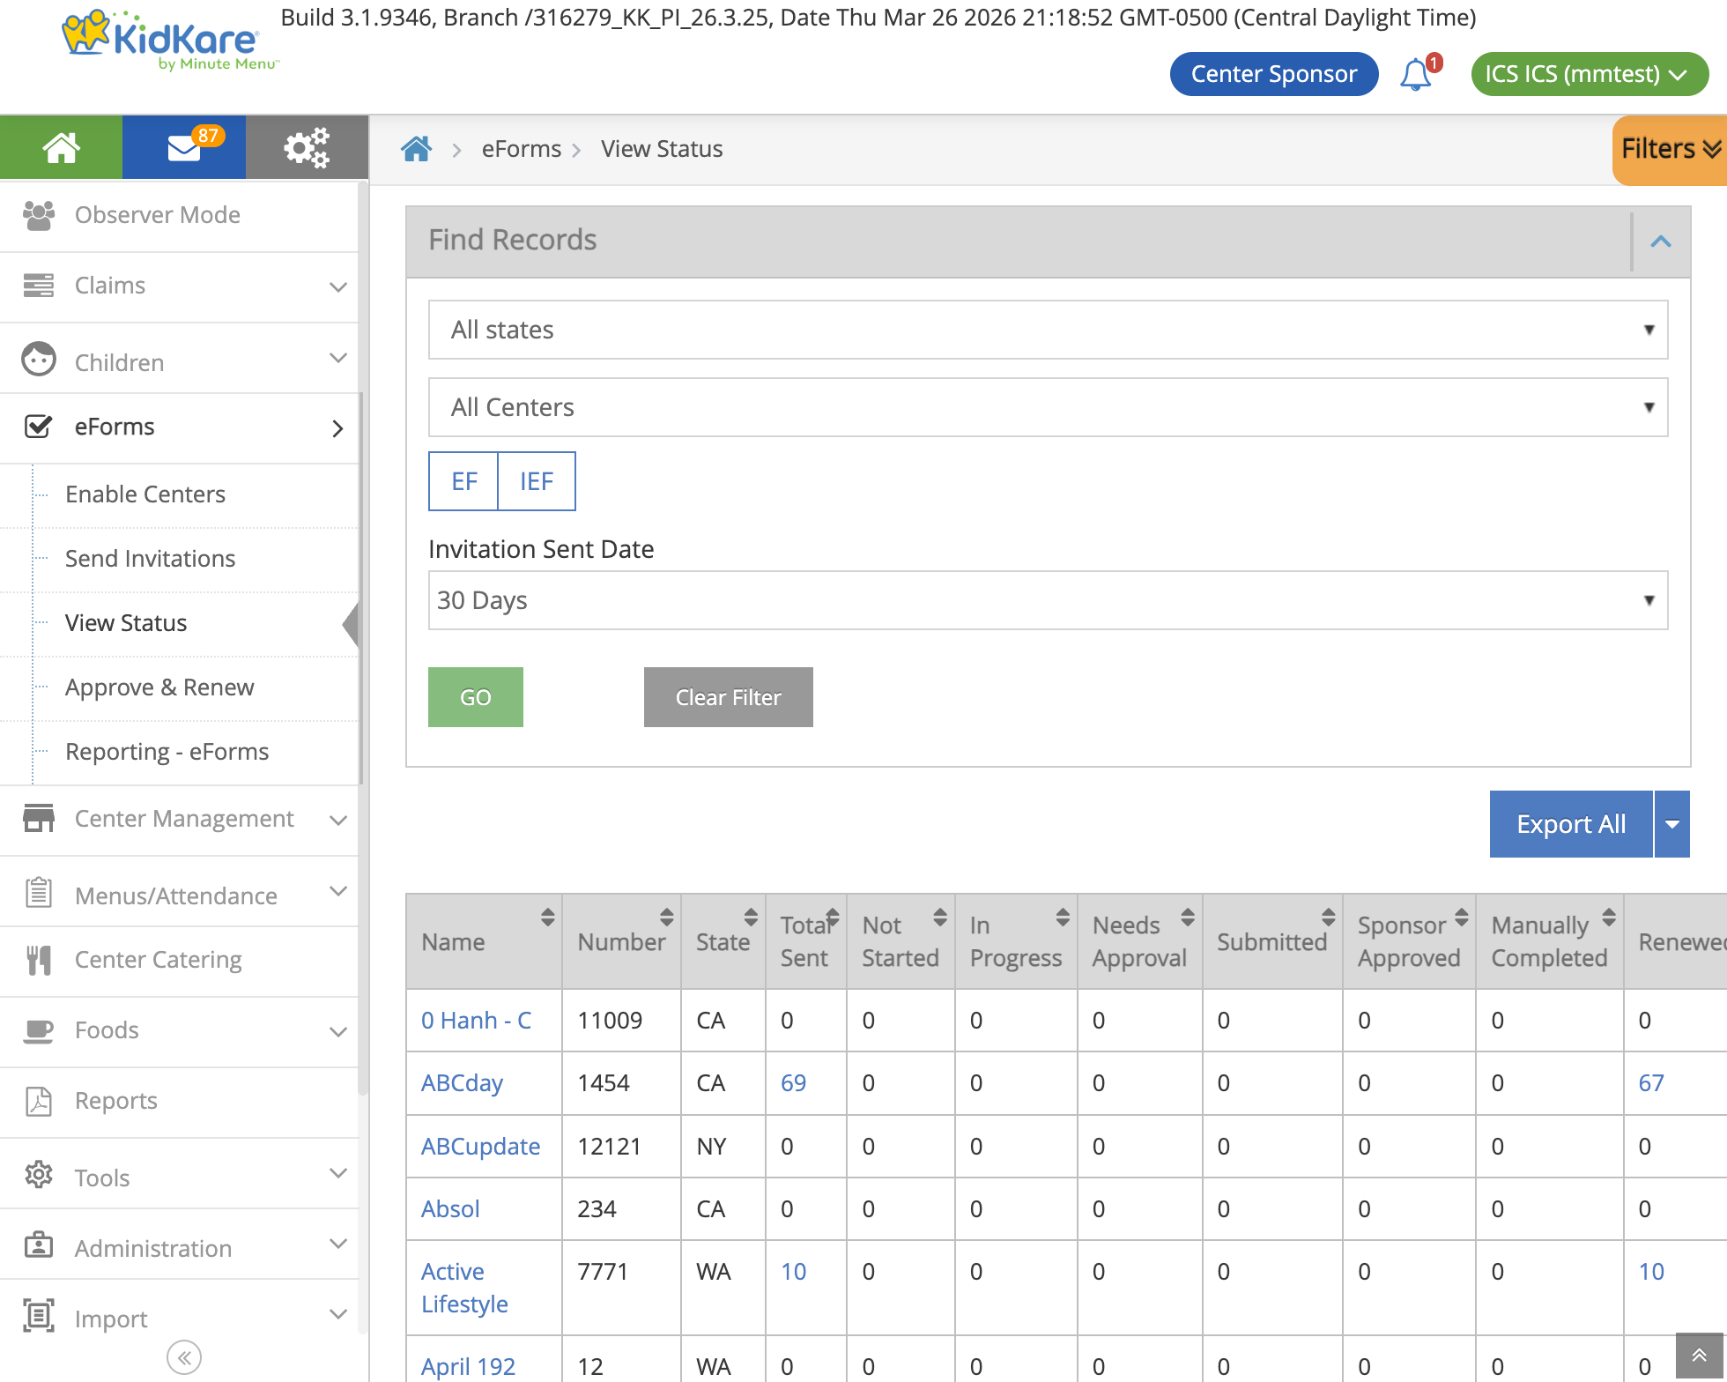Open the notification bell

[x=1414, y=74]
